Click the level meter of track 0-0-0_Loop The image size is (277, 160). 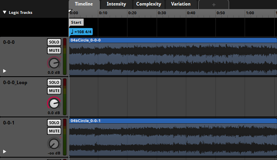65,97
